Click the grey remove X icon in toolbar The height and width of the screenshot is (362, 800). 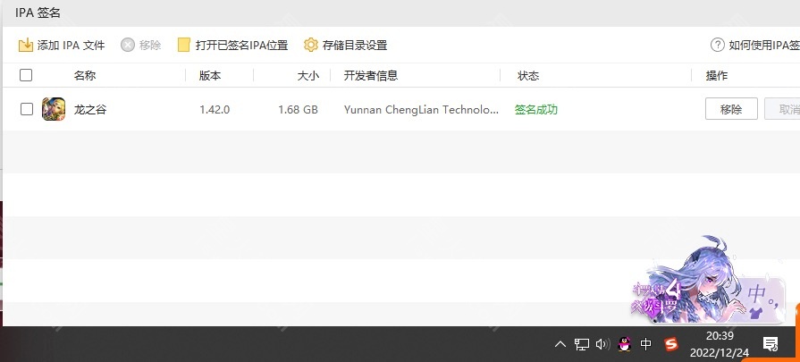128,45
